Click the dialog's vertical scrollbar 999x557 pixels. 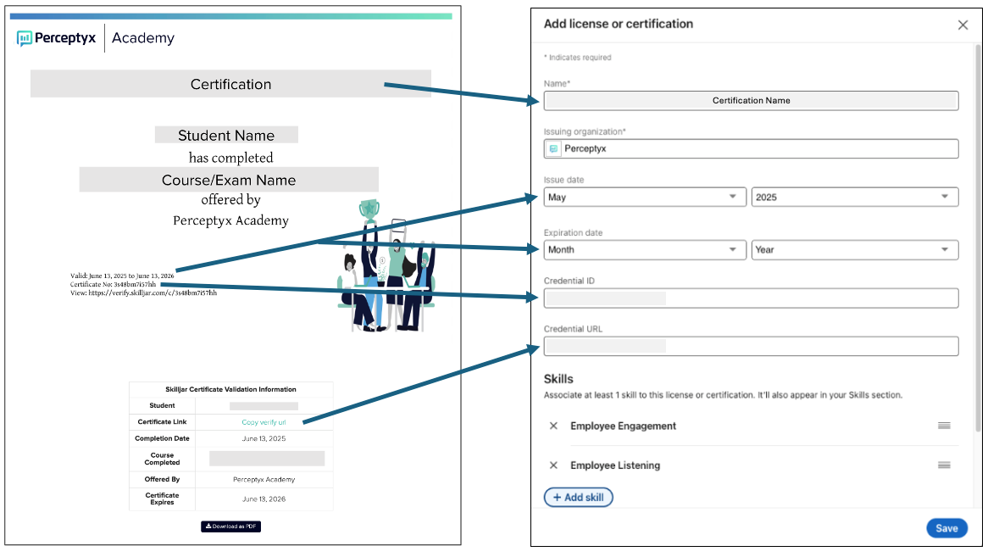coord(978,237)
